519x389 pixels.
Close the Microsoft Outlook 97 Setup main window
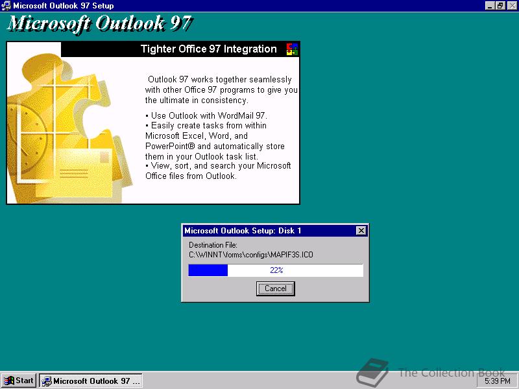pyautogui.click(x=512, y=5)
